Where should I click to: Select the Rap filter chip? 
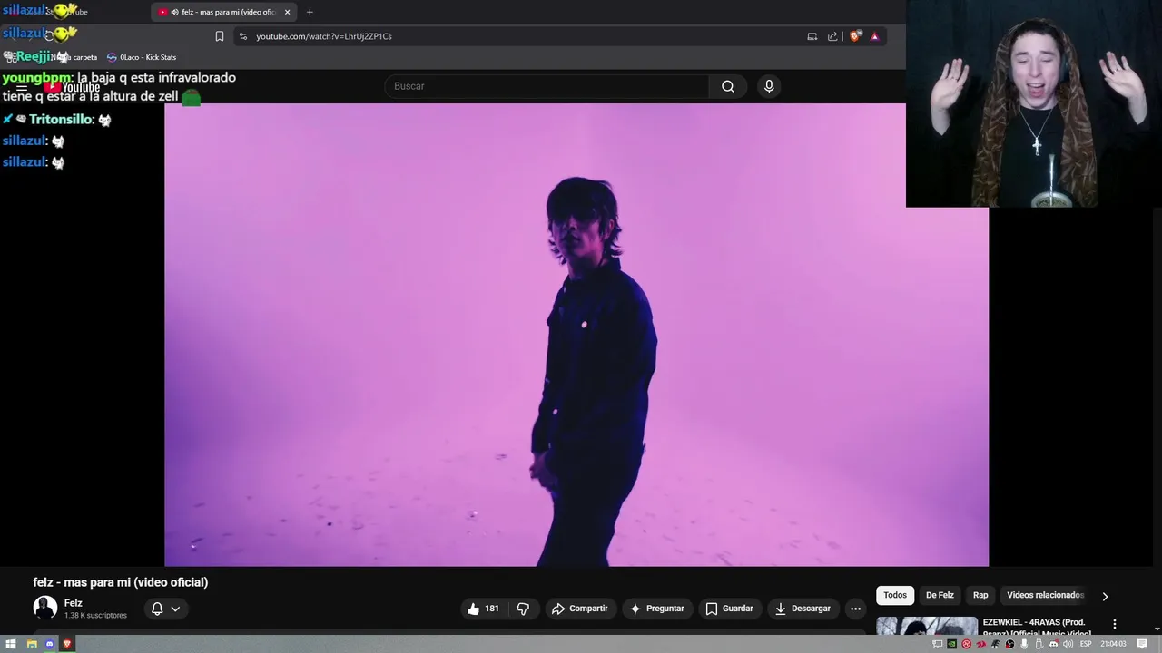point(980,595)
